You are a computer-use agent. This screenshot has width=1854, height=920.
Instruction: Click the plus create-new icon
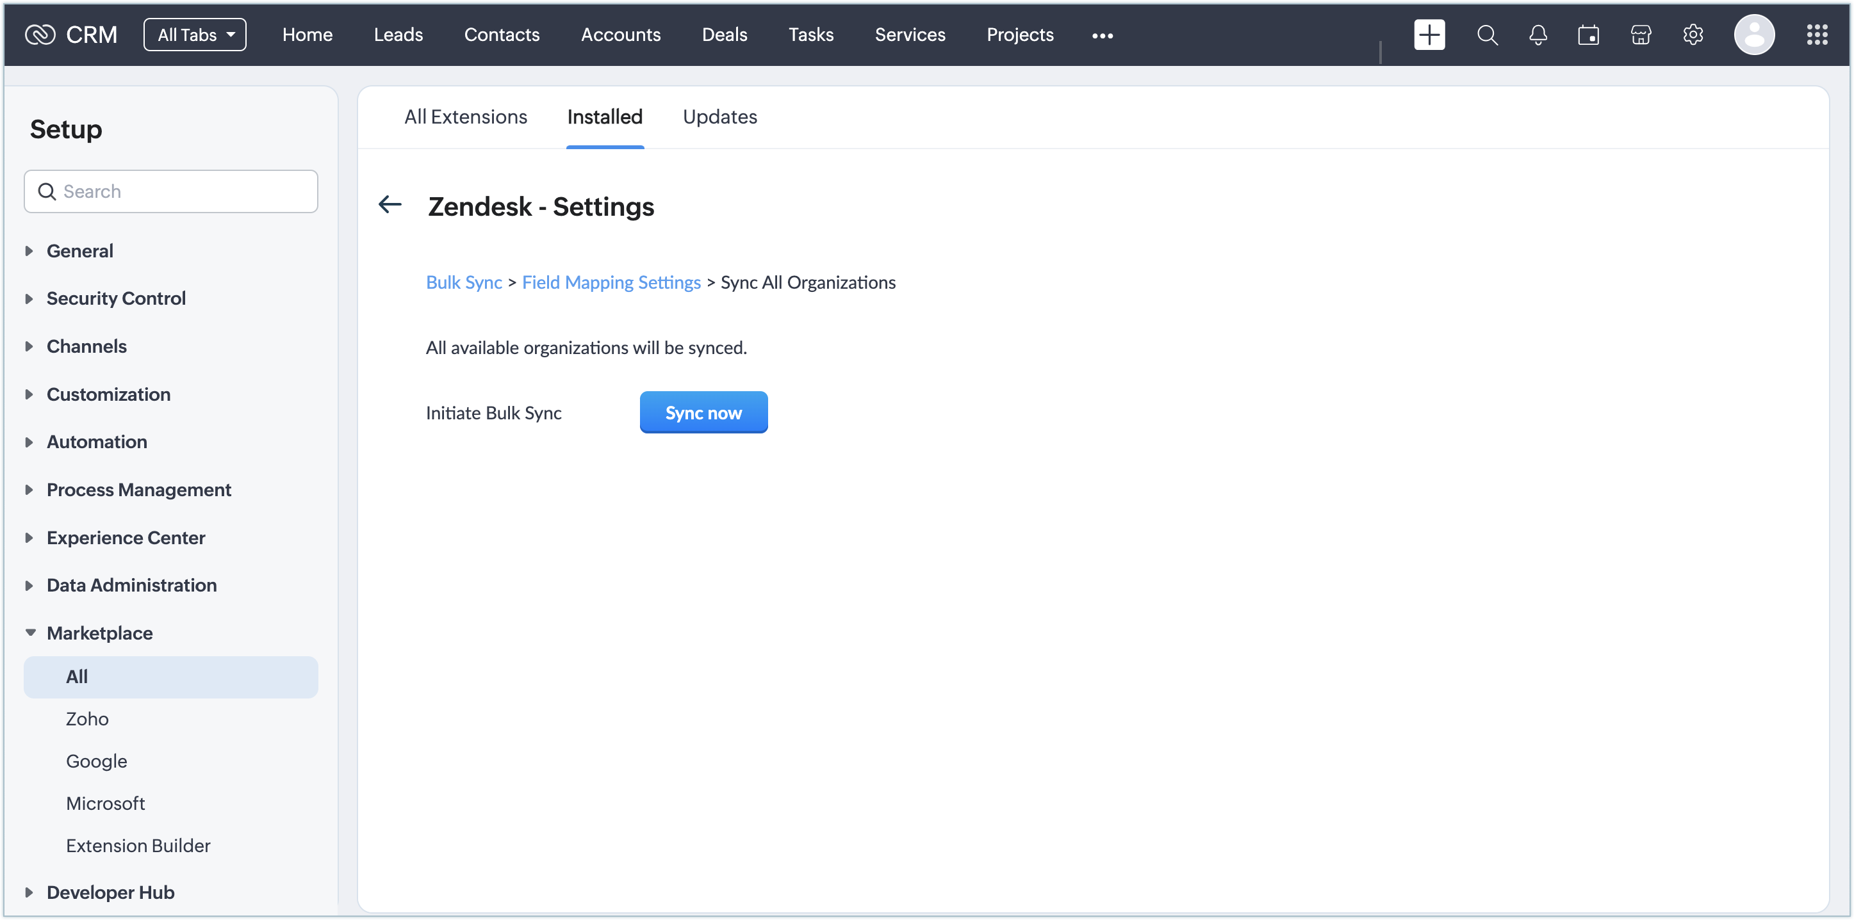coord(1429,35)
